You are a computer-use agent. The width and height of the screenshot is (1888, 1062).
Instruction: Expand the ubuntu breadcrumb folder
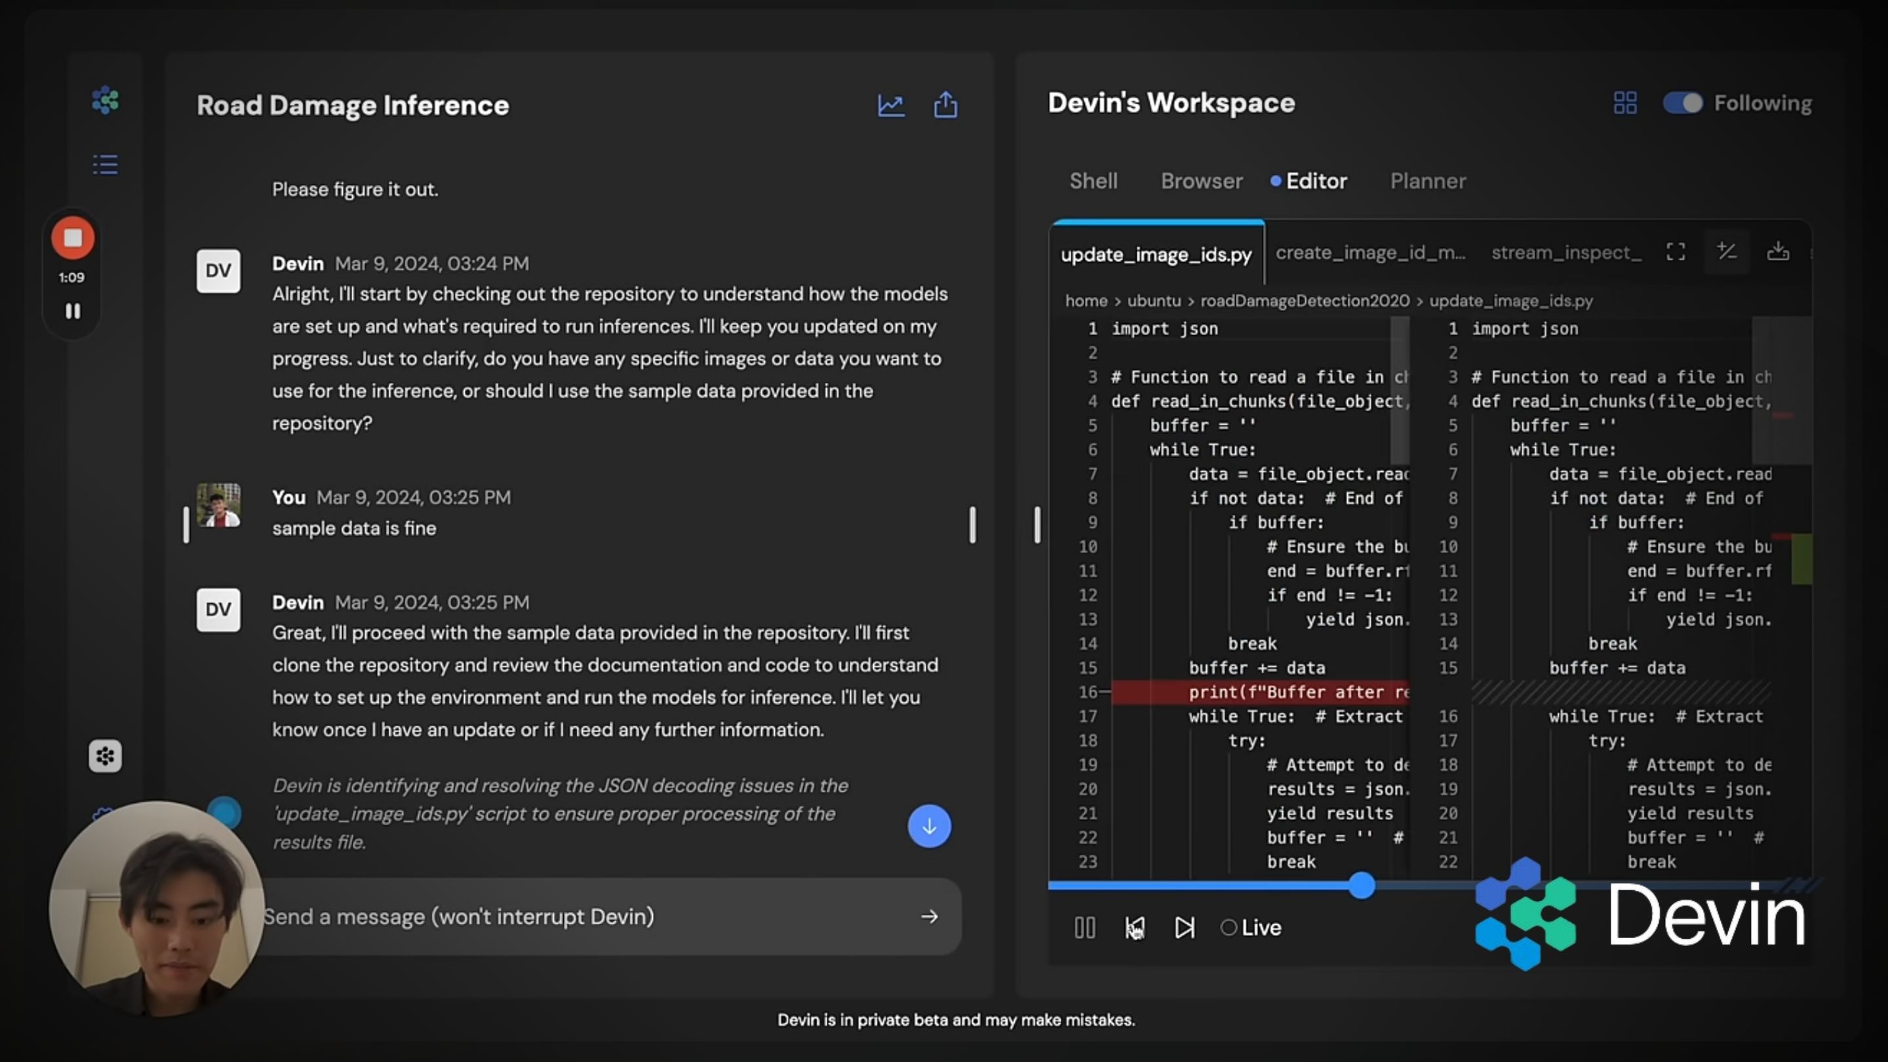[x=1153, y=300]
